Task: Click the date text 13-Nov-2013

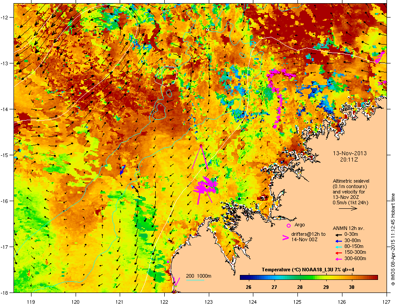Action: coord(350,153)
